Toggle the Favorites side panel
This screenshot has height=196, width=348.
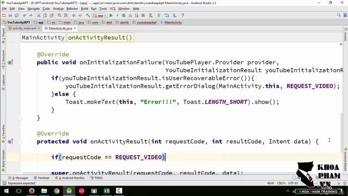pos(3,134)
